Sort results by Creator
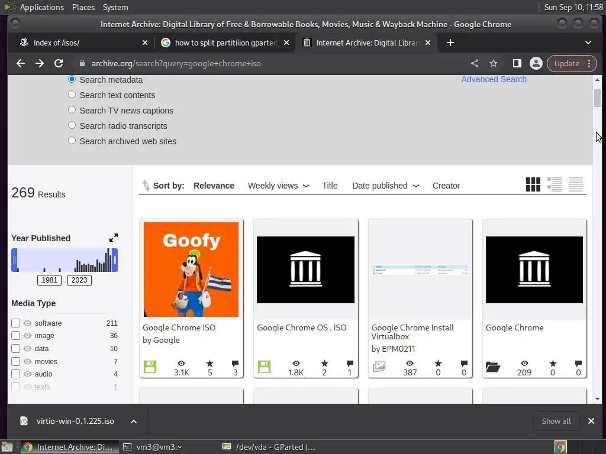 click(446, 186)
